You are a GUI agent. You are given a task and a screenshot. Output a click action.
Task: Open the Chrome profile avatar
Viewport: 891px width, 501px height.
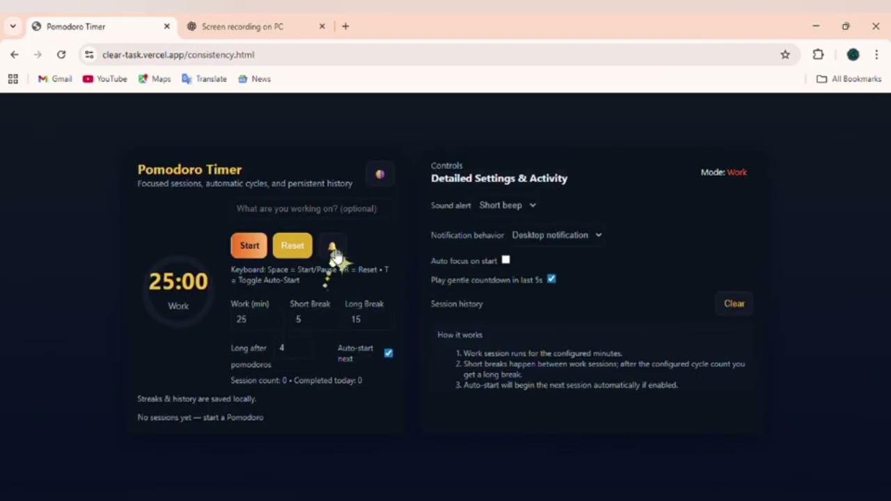(x=853, y=54)
